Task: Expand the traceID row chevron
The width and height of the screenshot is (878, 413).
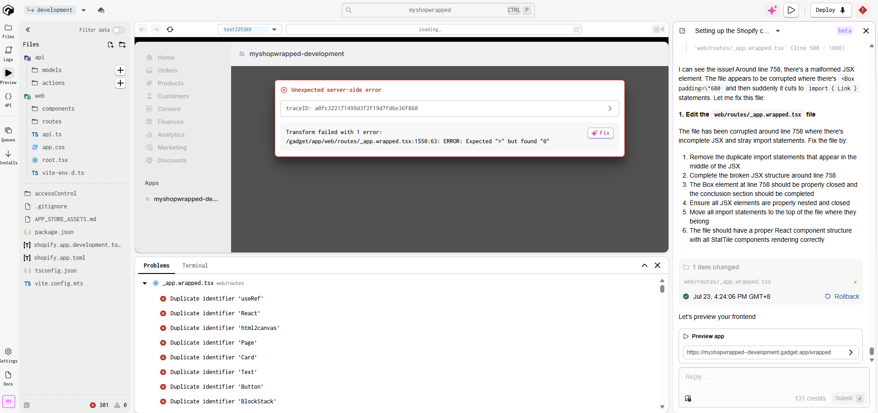Action: pos(610,108)
